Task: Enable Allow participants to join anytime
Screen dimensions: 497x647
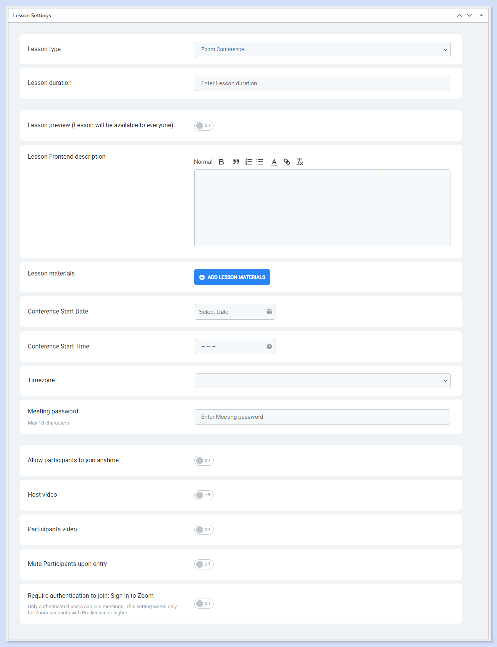Action: click(204, 461)
